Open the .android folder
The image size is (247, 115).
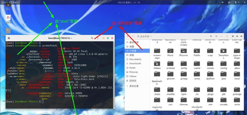click(170, 65)
